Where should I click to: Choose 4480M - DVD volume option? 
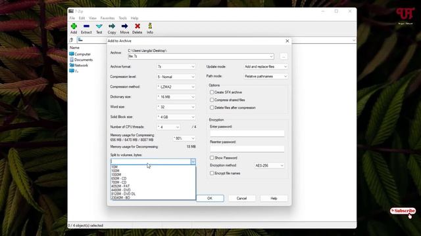[153, 190]
